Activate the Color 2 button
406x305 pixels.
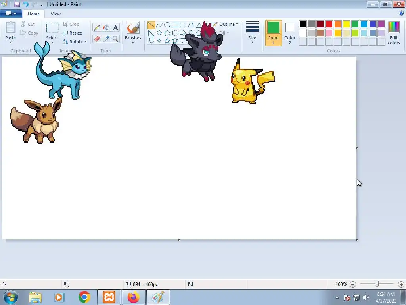290,33
